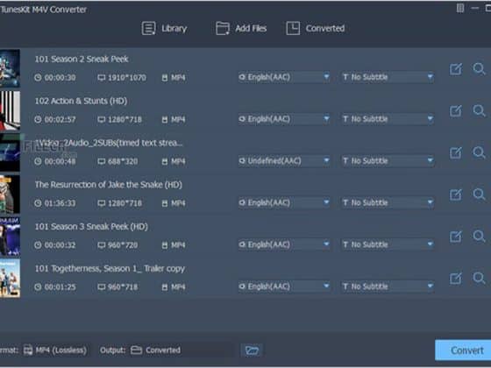Image resolution: width=491 pixels, height=368 pixels.
Task: Click resolution '960*720'
Action: coord(123,245)
